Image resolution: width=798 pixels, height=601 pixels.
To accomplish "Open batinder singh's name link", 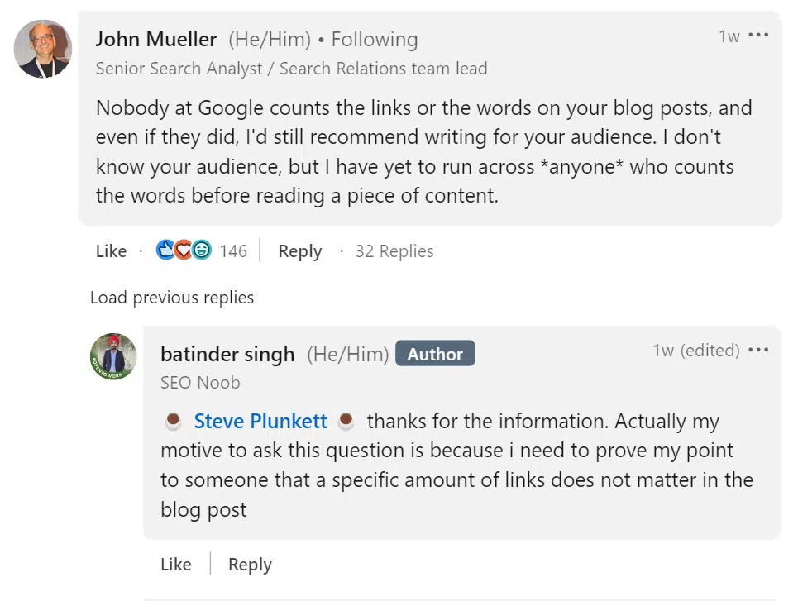I will (x=227, y=354).
